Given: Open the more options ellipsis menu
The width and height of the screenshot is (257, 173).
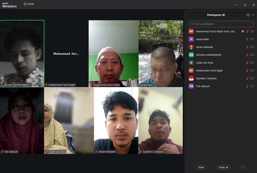Looking at the screenshot, I should (x=243, y=167).
